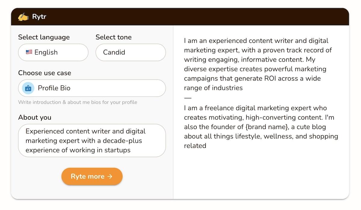Screen dimensions: 361x210
Task: Click the {brand name} placeholder in output
Action: click(267, 127)
